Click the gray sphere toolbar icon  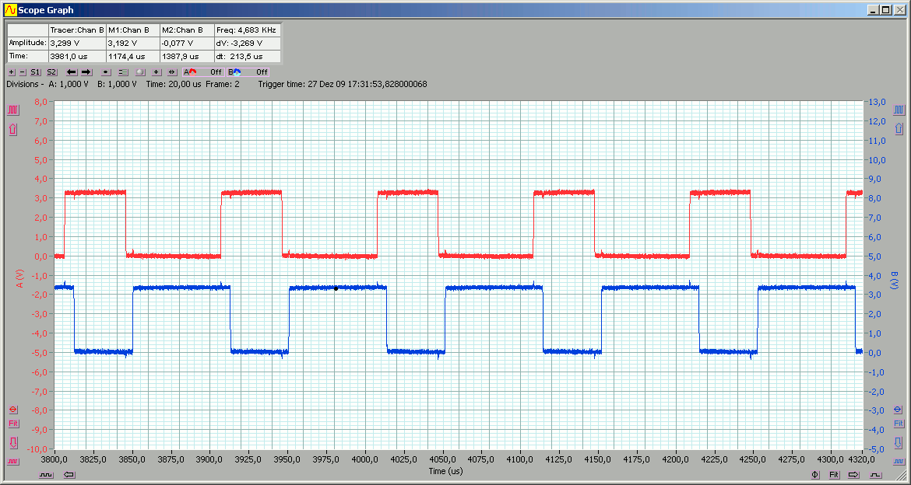140,72
